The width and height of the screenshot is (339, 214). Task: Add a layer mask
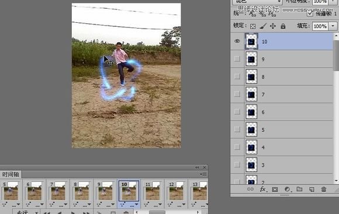(x=275, y=190)
